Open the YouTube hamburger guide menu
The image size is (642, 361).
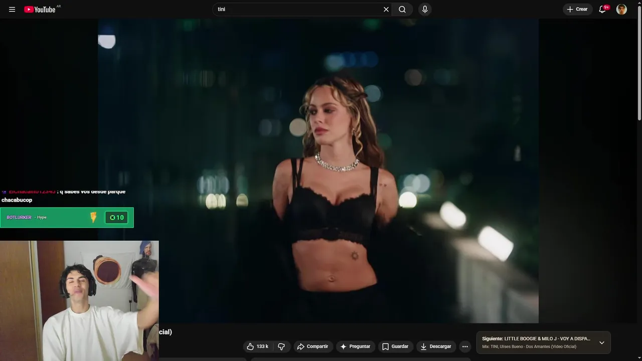point(12,10)
